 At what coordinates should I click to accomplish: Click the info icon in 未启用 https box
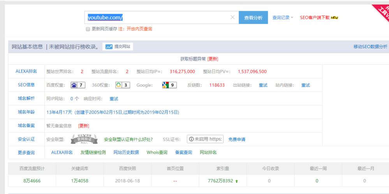pos(191,139)
